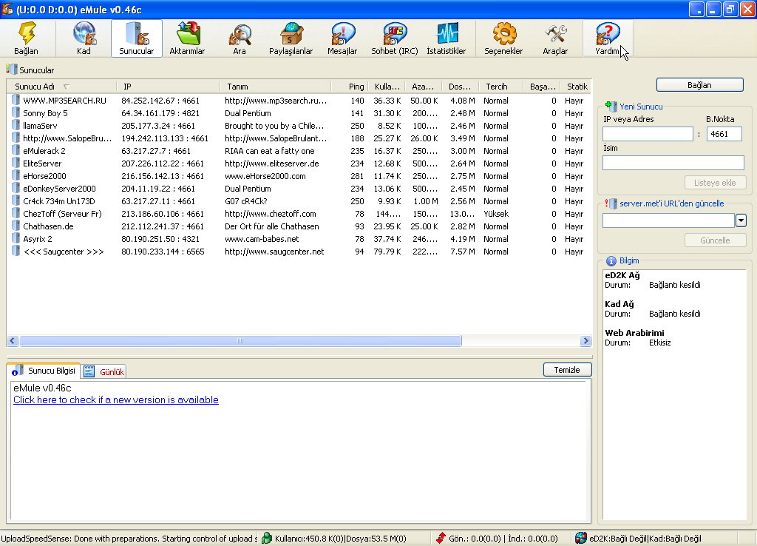Click the Yüksek preference cell
Viewport: 757px width, 546px height.
(496, 214)
